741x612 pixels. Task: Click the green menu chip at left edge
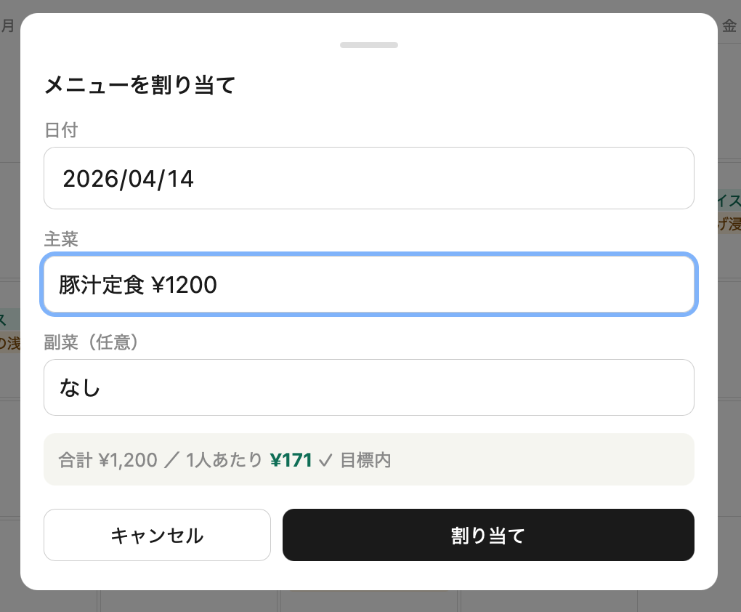pos(4,318)
